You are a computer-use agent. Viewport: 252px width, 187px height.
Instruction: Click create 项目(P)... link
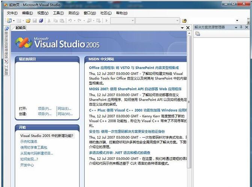[45, 114]
